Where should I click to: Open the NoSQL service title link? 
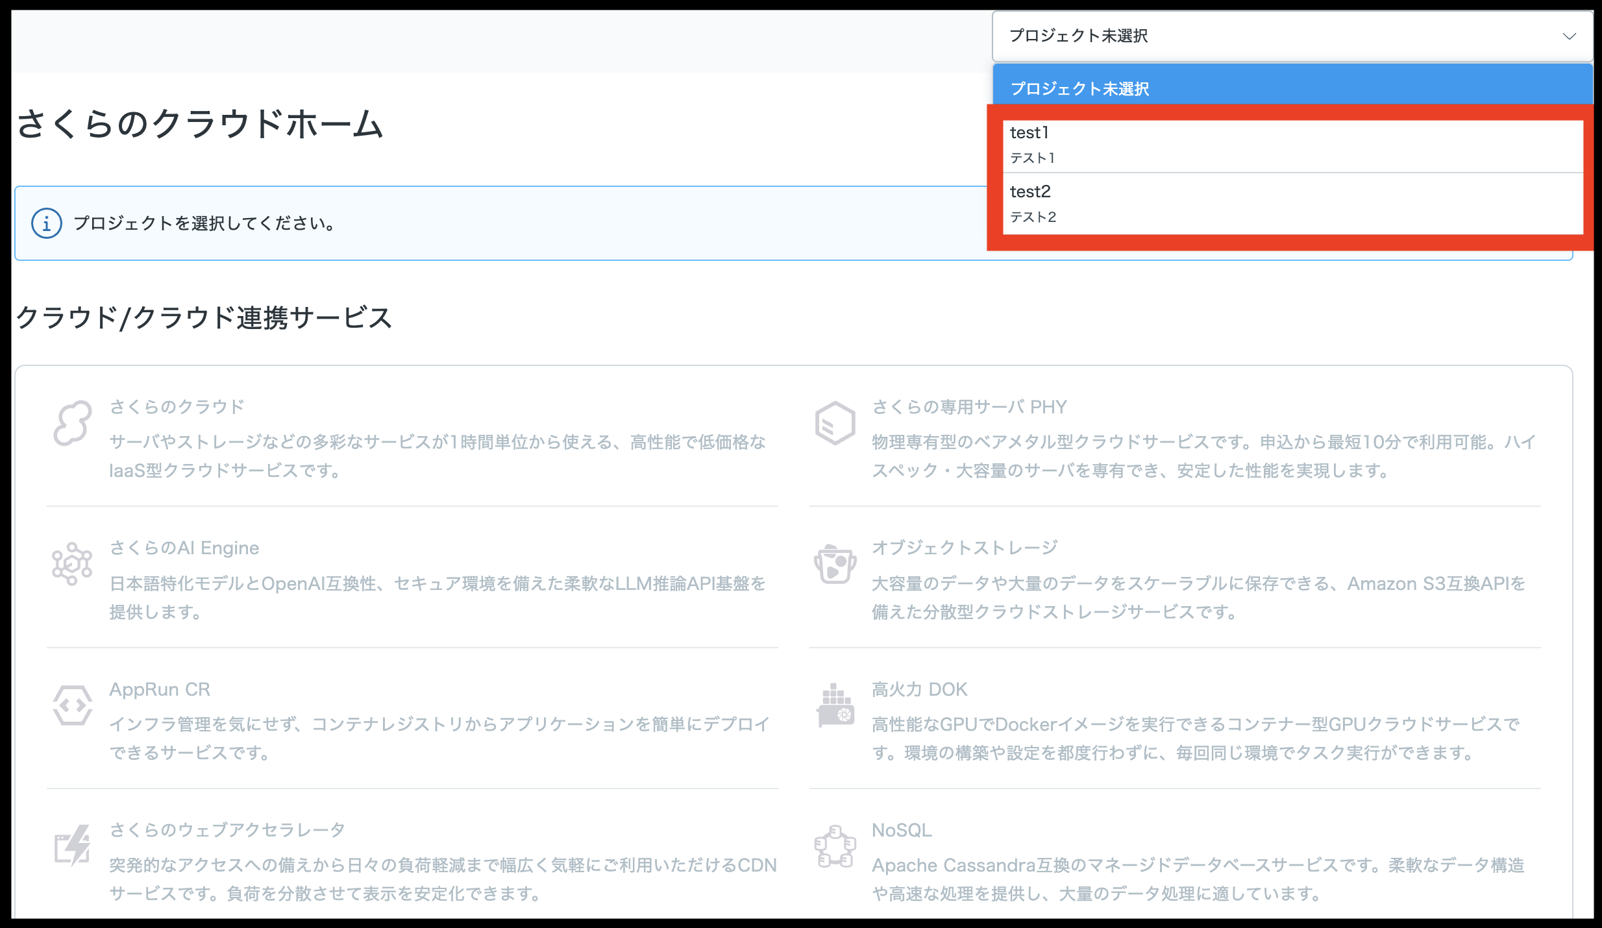[x=902, y=830]
